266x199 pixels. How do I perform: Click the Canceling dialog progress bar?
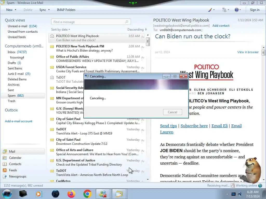point(136,84)
